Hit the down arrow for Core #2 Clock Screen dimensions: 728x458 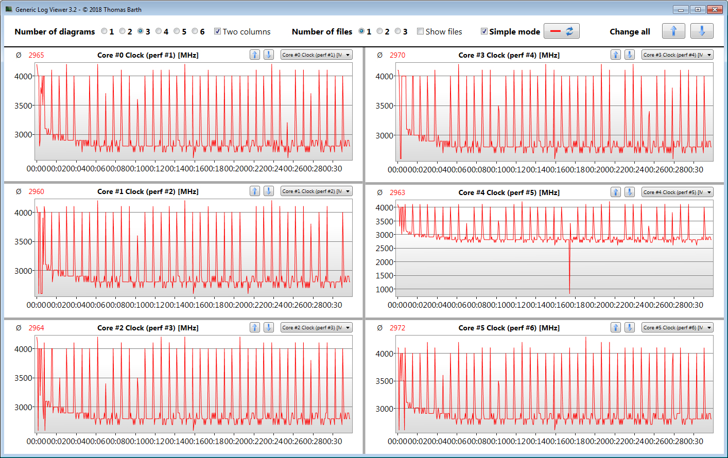tap(269, 327)
